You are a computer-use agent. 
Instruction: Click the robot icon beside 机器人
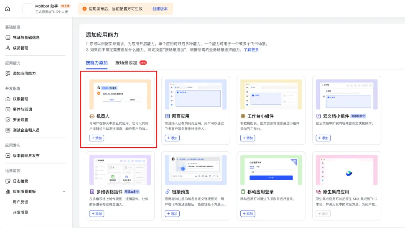(x=92, y=116)
